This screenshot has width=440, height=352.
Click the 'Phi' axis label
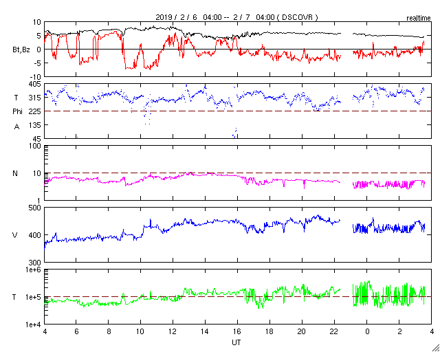click(x=17, y=112)
